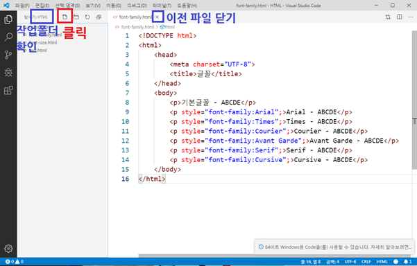Click the html breadcrumb symbol
The height and width of the screenshot is (266, 417).
(167, 27)
